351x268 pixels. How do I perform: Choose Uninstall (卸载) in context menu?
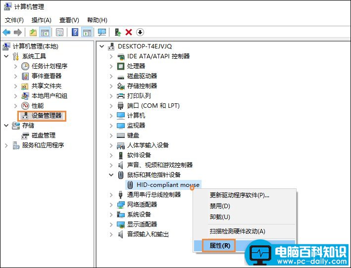245,217
